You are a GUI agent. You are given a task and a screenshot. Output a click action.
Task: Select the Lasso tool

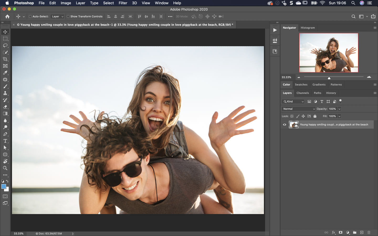pos(5,46)
